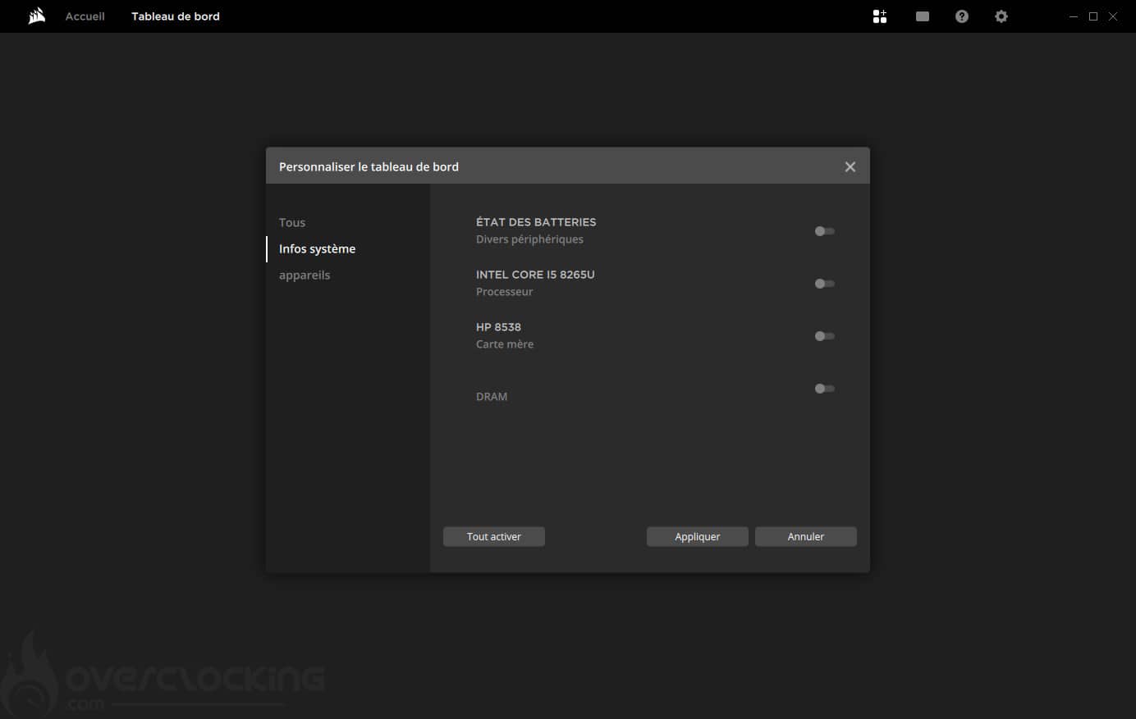
Task: Select the Infos système category
Action: [x=317, y=248]
